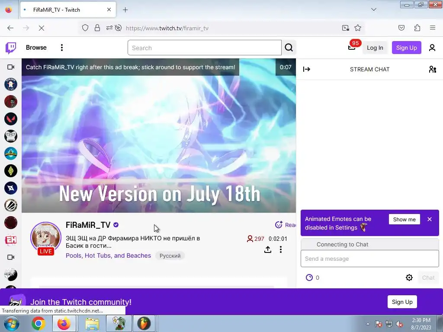Focus the Twitch Search field
443x332 pixels.
click(204, 48)
